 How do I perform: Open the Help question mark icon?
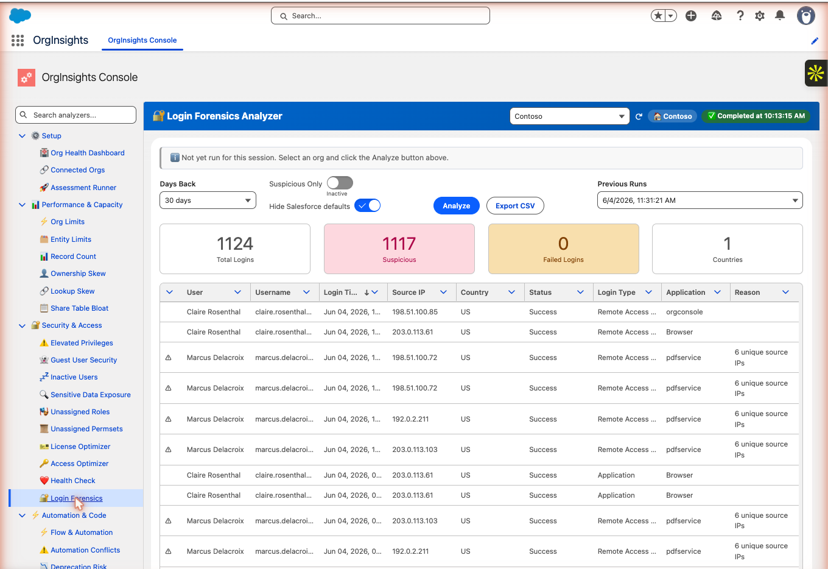coord(740,16)
